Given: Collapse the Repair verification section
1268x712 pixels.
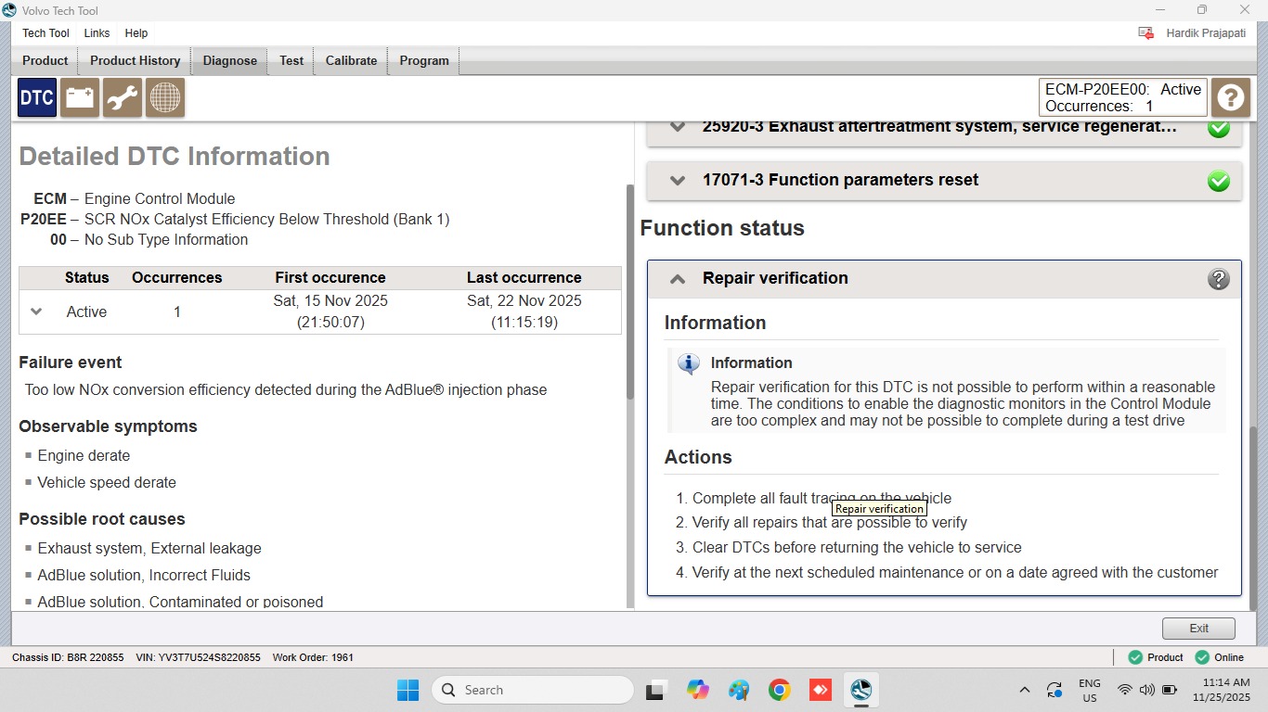Looking at the screenshot, I should (x=678, y=278).
